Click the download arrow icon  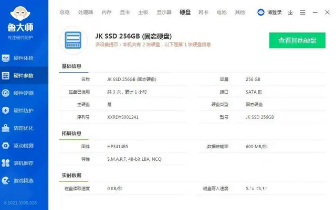290,13
